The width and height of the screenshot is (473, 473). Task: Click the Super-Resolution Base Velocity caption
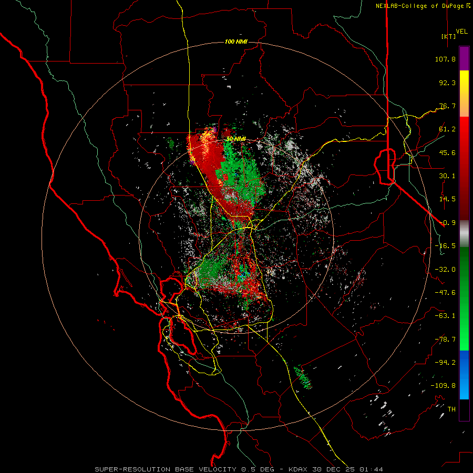[x=239, y=469]
